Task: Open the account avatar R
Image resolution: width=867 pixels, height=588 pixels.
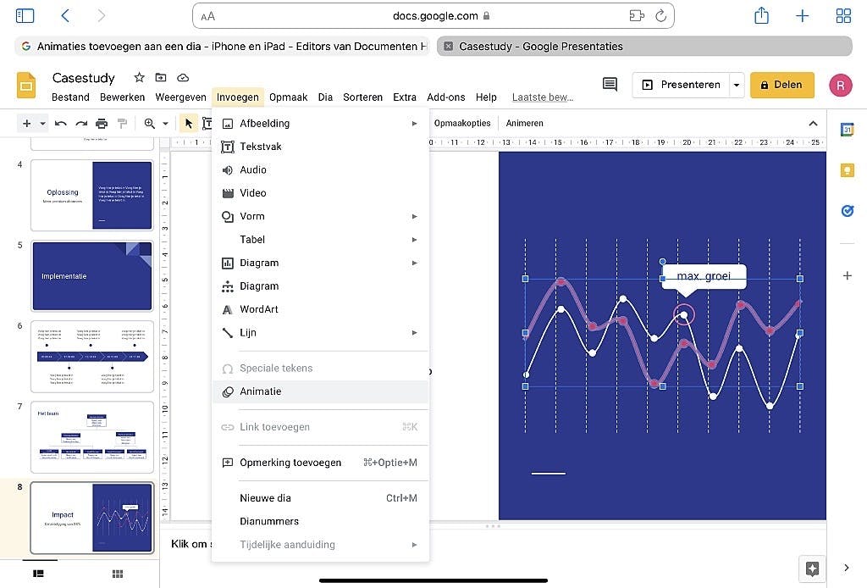Action: click(841, 86)
